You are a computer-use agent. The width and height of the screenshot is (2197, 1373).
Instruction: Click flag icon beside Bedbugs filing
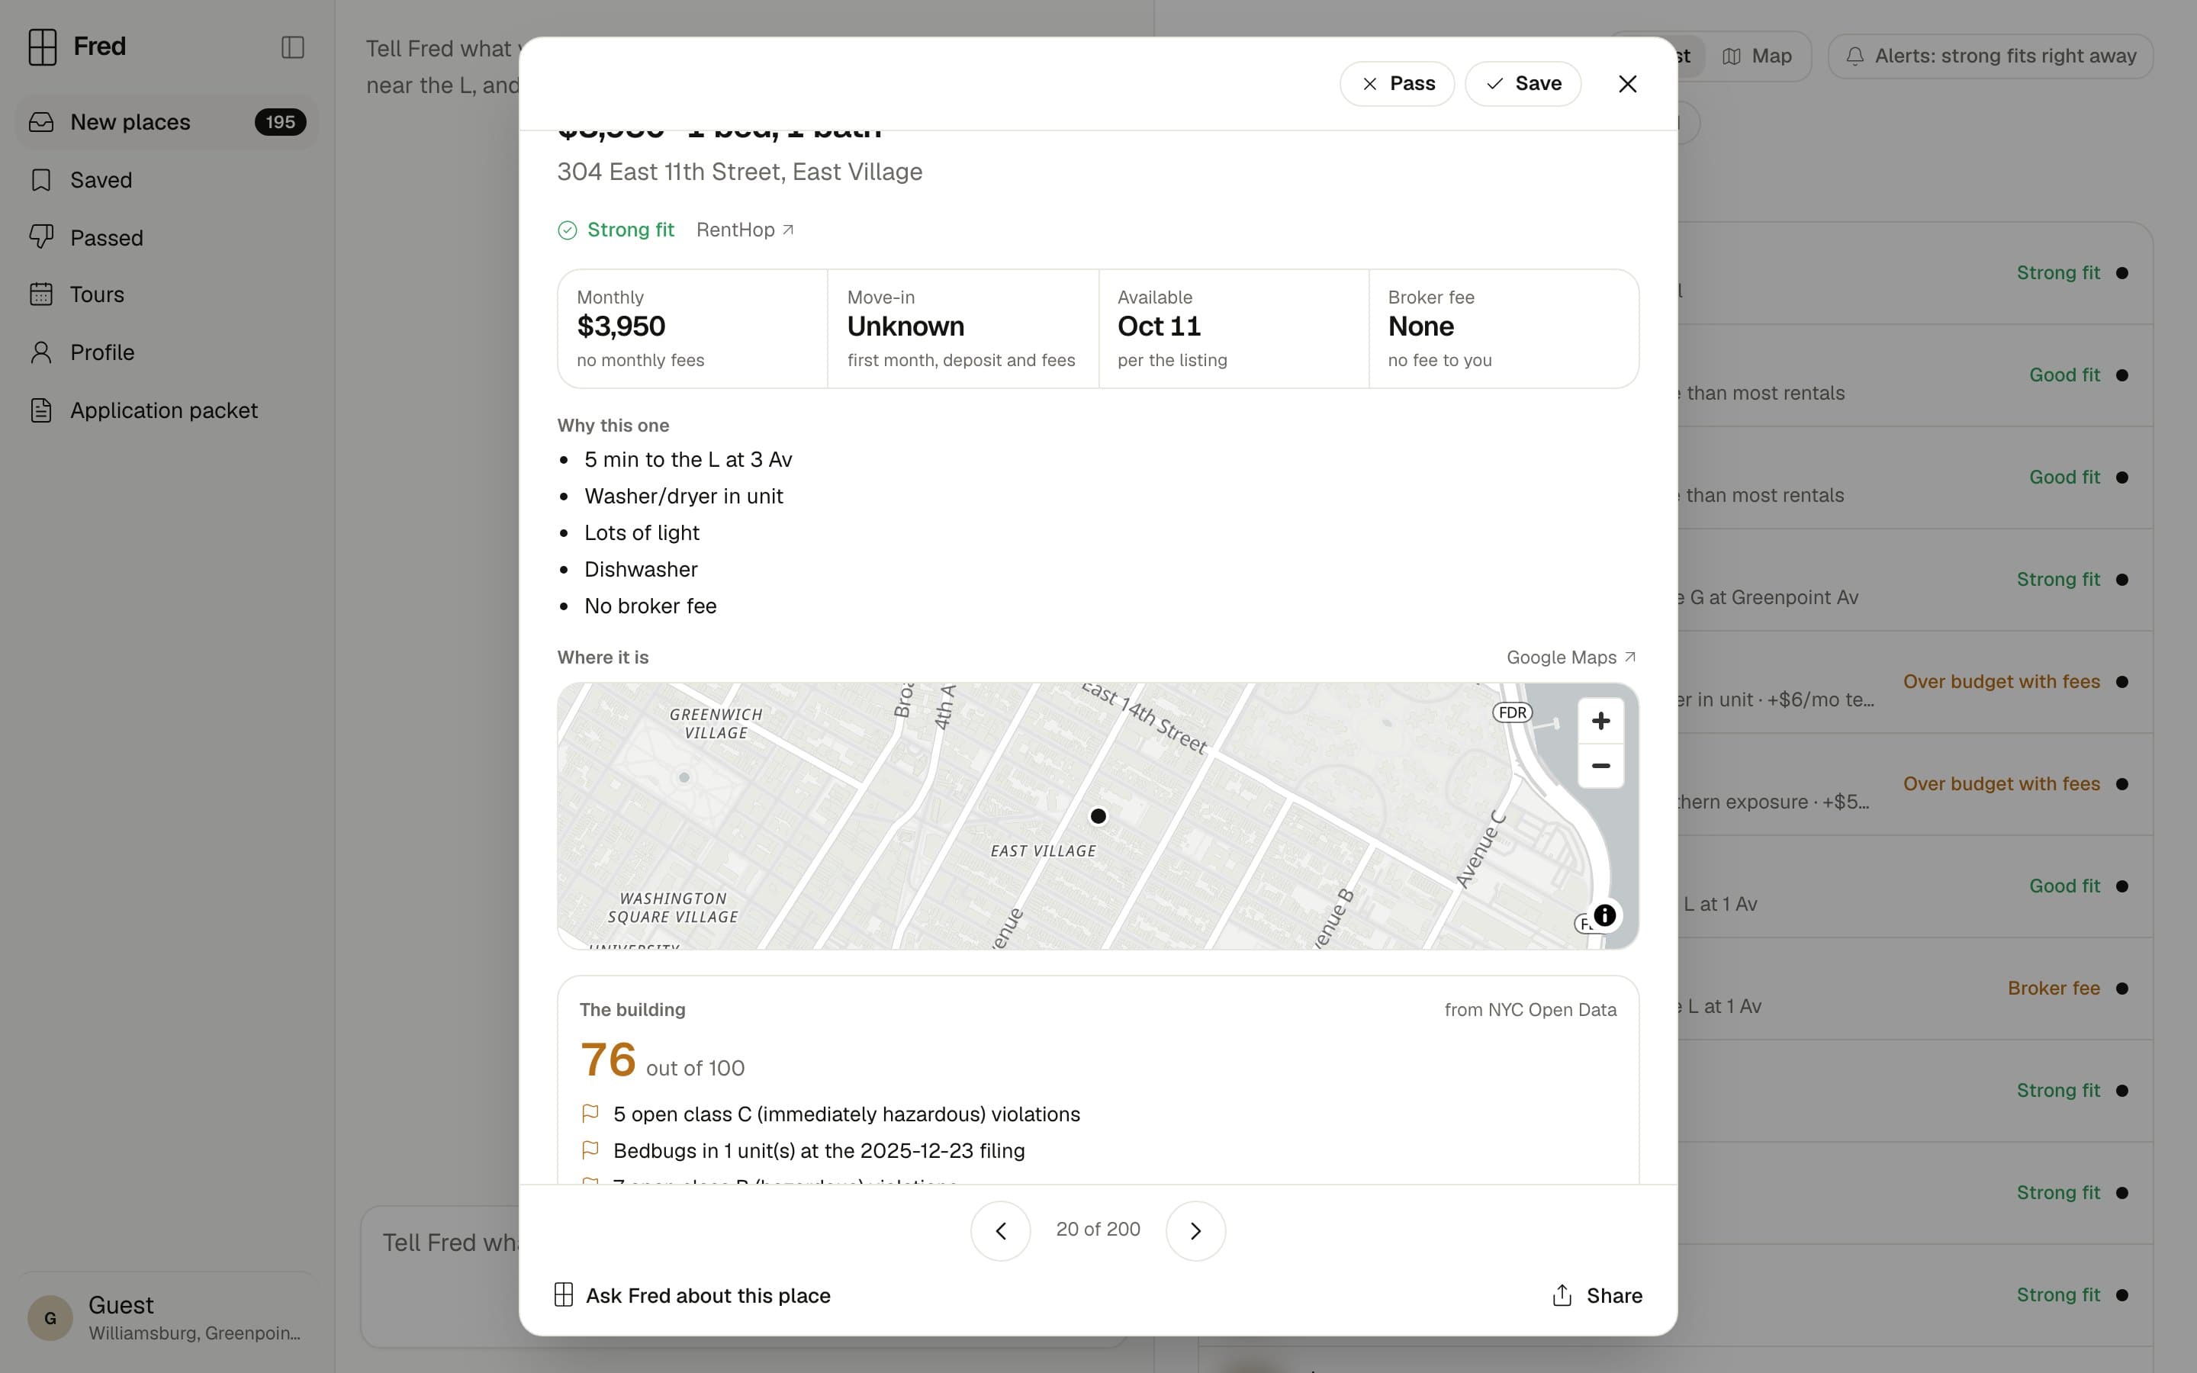(590, 1150)
